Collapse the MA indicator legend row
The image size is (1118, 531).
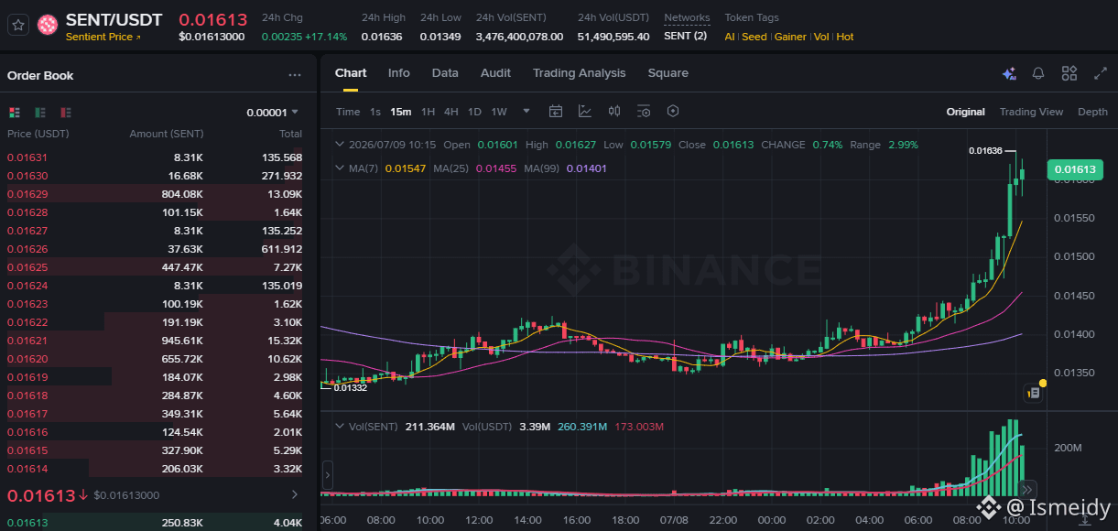pos(340,168)
